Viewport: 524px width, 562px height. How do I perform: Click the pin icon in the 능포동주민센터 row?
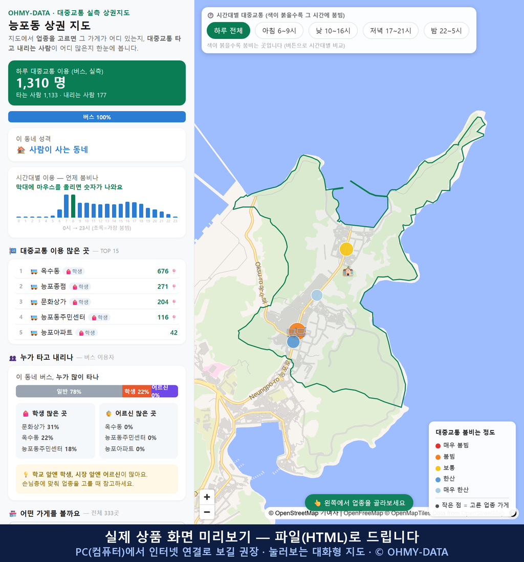174,317
